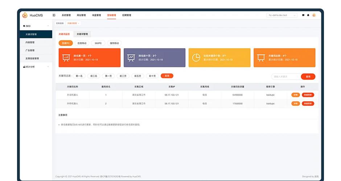This screenshot has height=181, width=341.
Task: Click the HuoCMS flame logo
Action: click(x=25, y=15)
